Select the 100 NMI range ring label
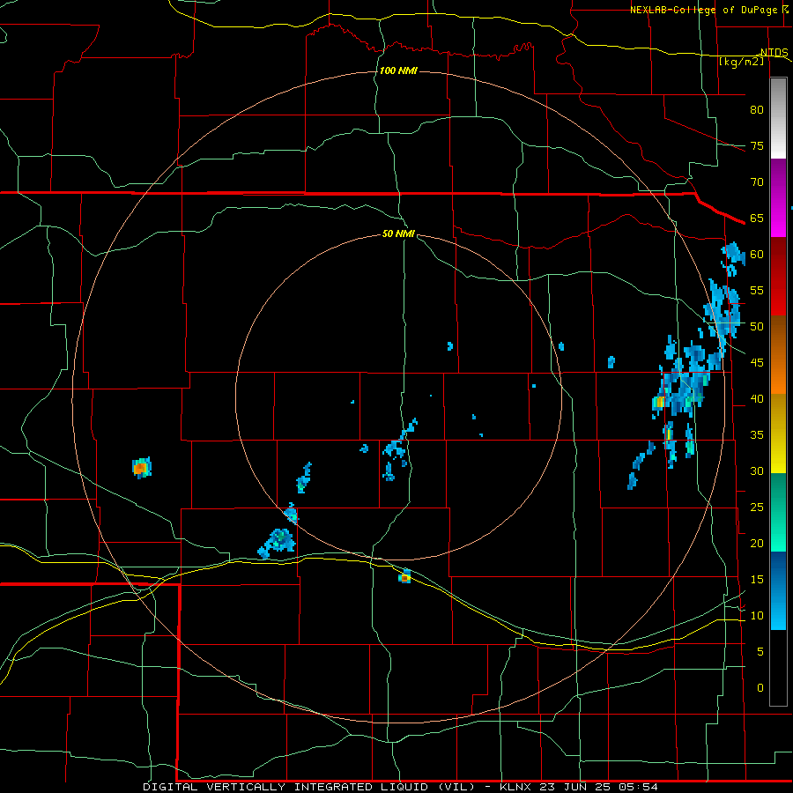793x793 pixels. pos(398,70)
